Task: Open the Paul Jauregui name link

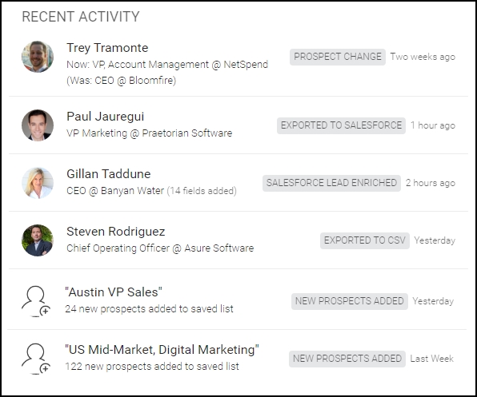Action: pos(106,117)
